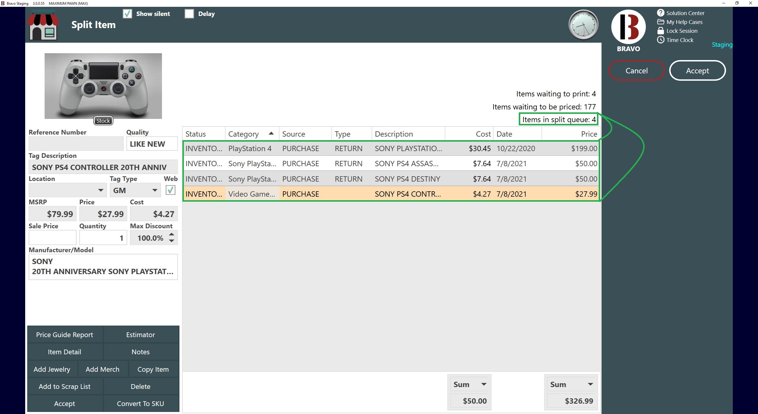Screen dimensions: 758x414
Task: Click the Tag Description field
Action: (x=103, y=167)
